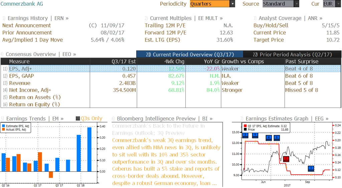Click Current Price value 11.85
Image resolution: width=342 pixels, height=188 pixels.
[x=333, y=33]
